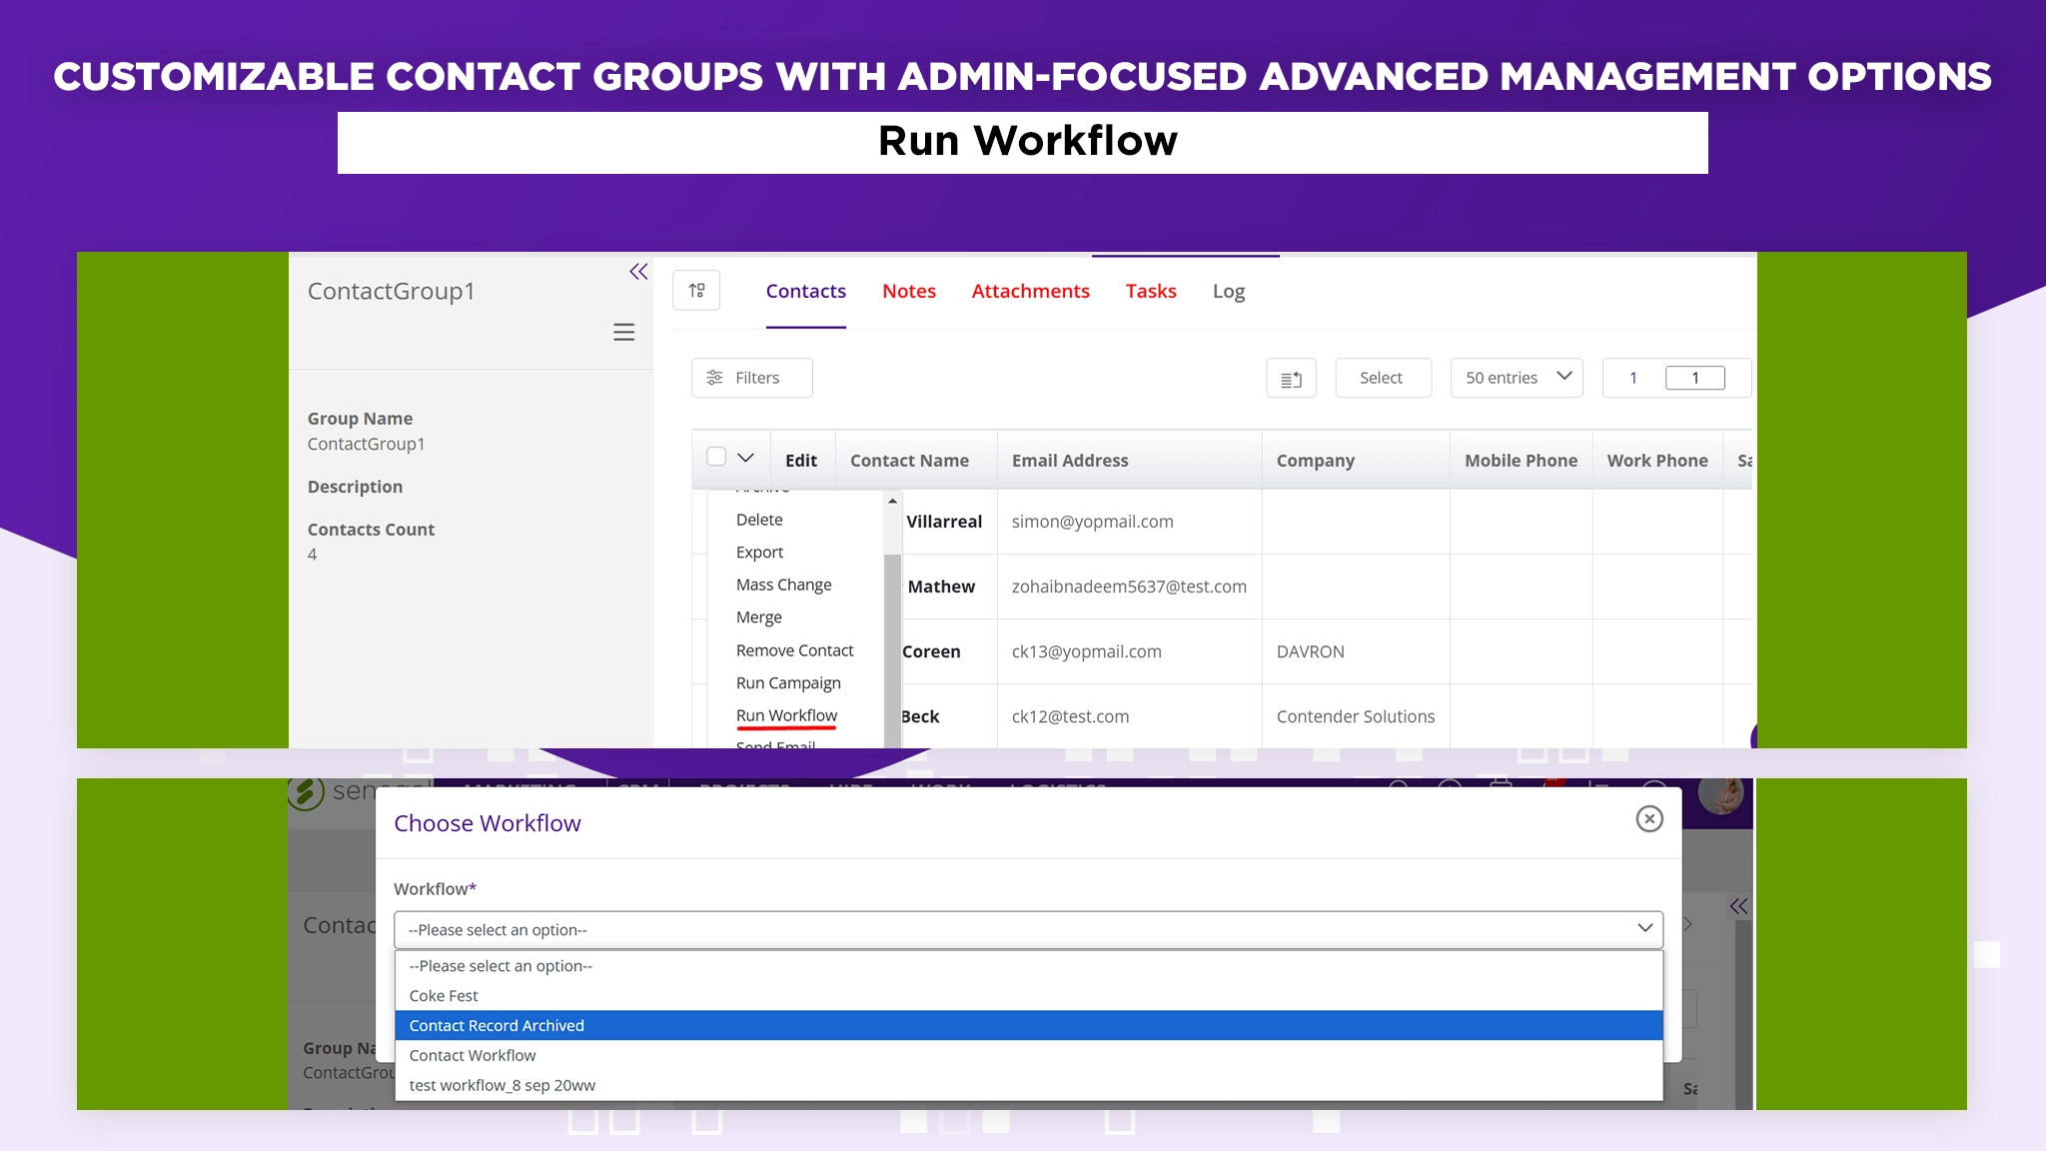Click the sort/reorder icon beside Contacts tab
2046x1151 pixels.
pyautogui.click(x=696, y=291)
